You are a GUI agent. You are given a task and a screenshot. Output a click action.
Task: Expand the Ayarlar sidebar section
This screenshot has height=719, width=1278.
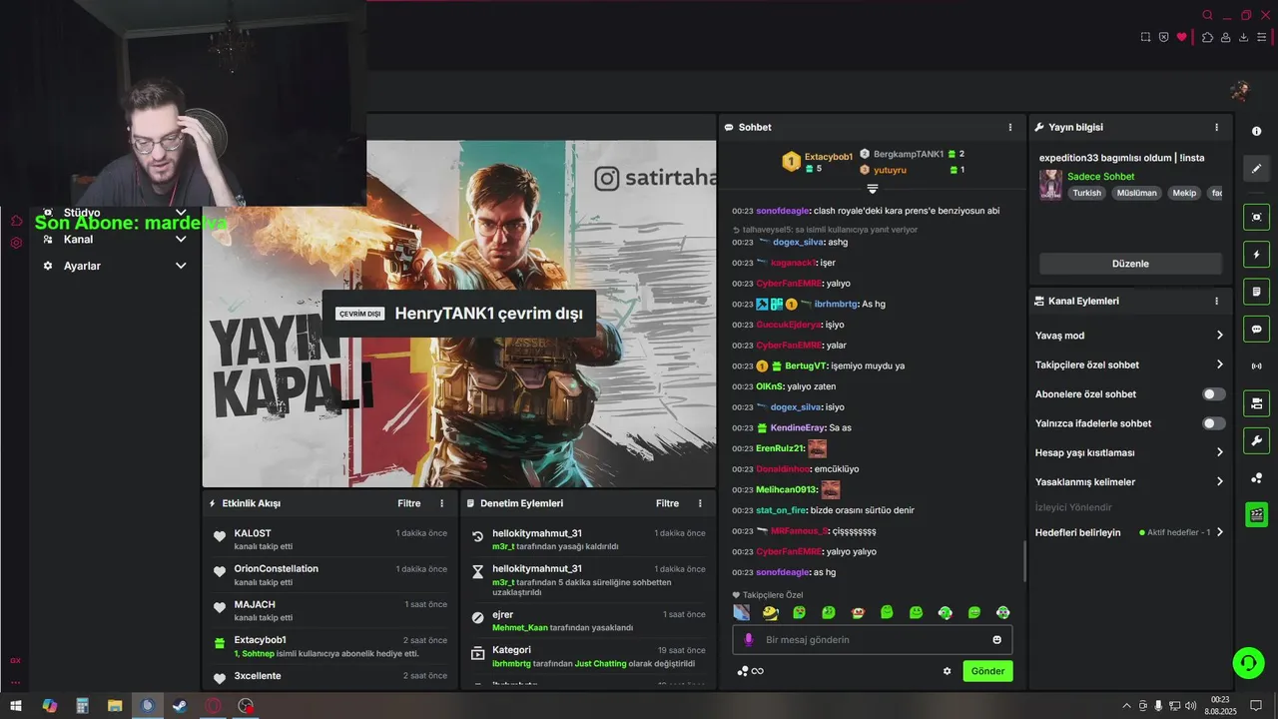coord(181,266)
